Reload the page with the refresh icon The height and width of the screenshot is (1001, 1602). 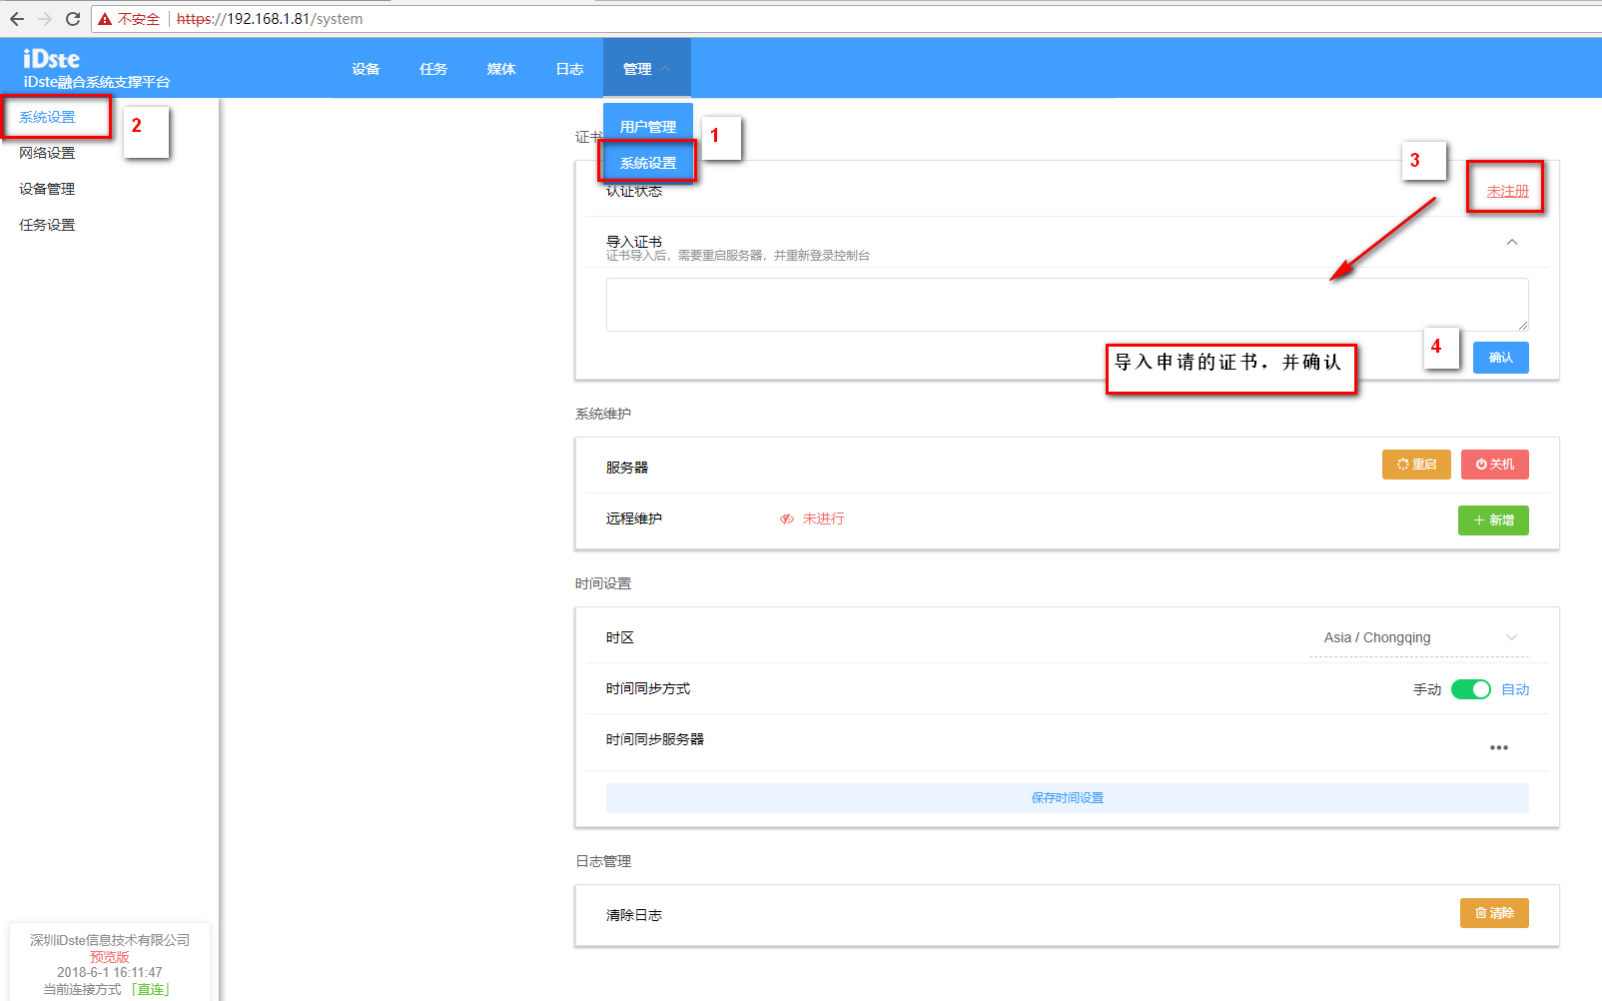[x=73, y=19]
